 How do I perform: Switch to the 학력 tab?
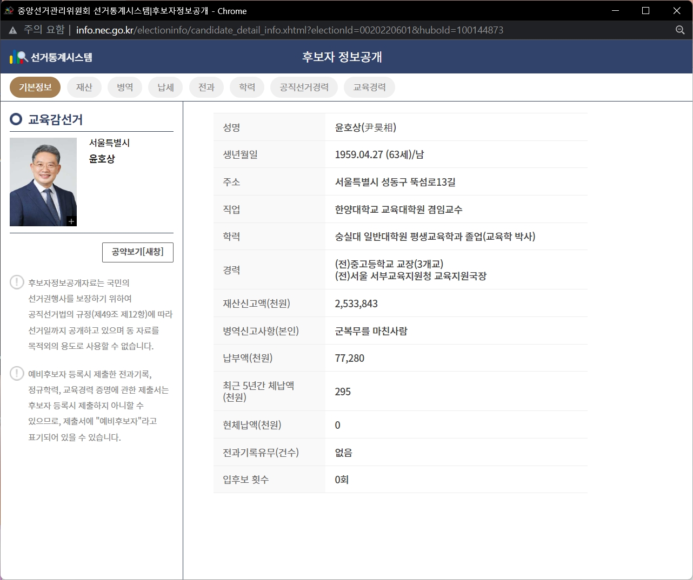coord(247,87)
